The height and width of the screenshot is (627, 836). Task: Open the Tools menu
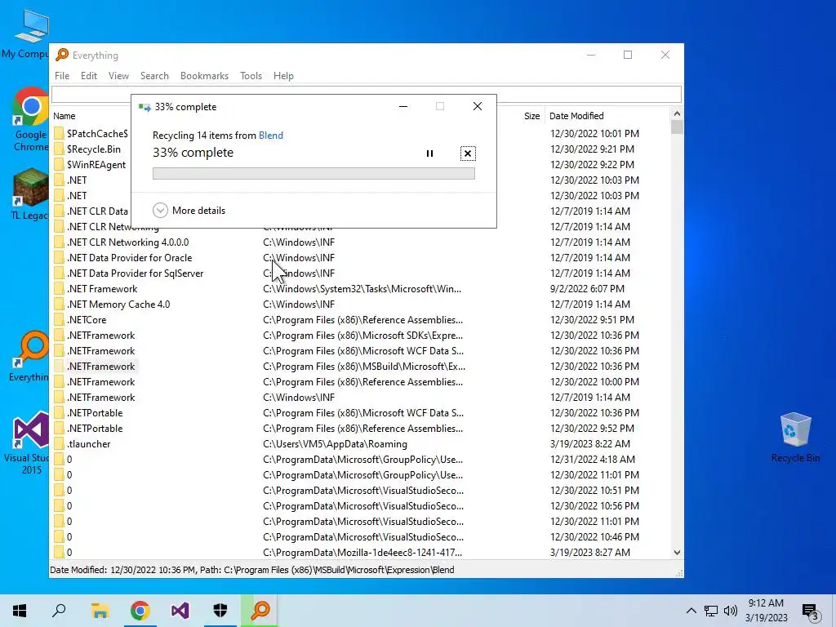(x=251, y=76)
